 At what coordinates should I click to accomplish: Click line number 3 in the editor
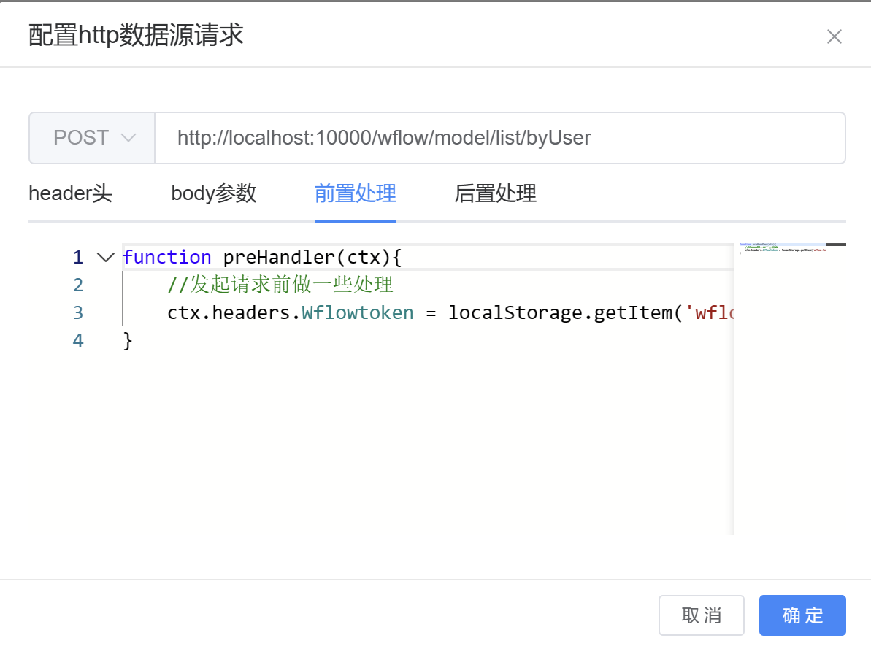point(78,312)
